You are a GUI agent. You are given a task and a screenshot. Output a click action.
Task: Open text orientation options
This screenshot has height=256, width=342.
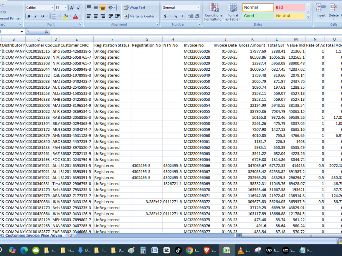(111, 8)
